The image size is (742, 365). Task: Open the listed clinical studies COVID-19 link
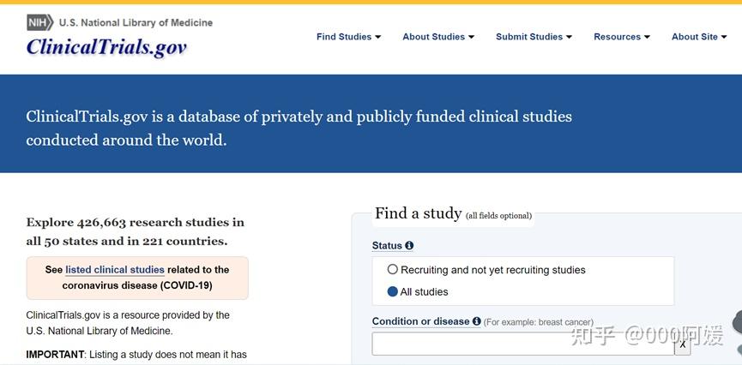[115, 270]
